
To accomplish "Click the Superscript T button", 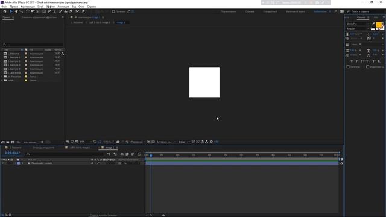I will 374,61.
